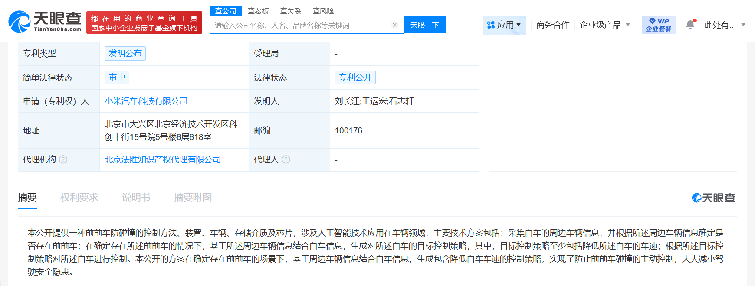Select the 查老板 search tab
This screenshot has height=286, width=755.
click(258, 11)
